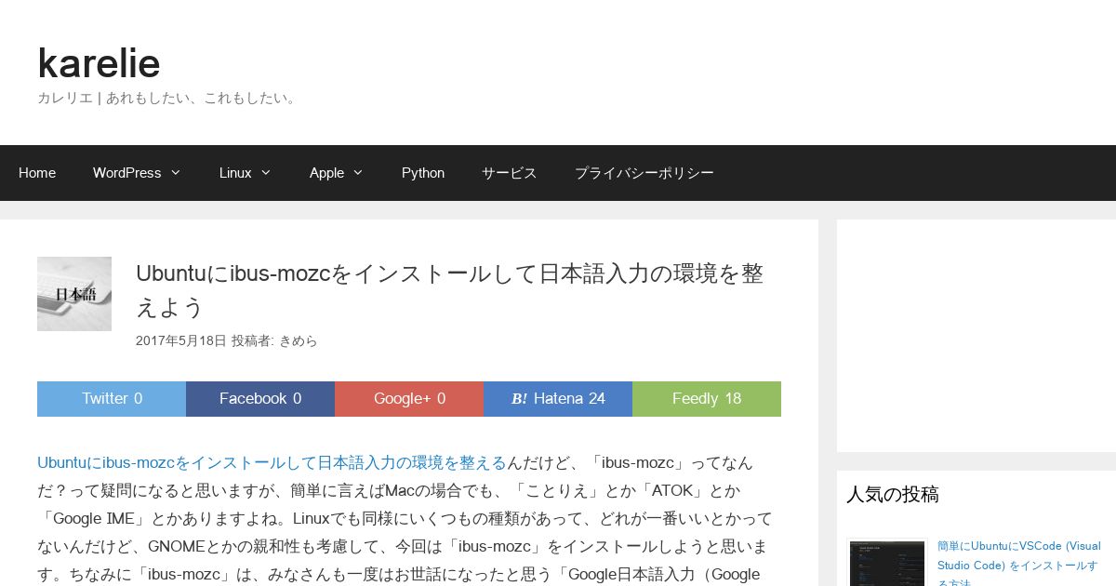Subscribe via the Feedly button
Image resolution: width=1116 pixels, height=586 pixels.
pos(707,399)
